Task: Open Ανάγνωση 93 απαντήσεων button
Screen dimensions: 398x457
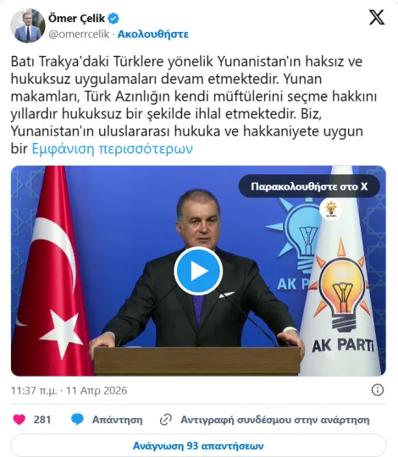Action: 198,446
